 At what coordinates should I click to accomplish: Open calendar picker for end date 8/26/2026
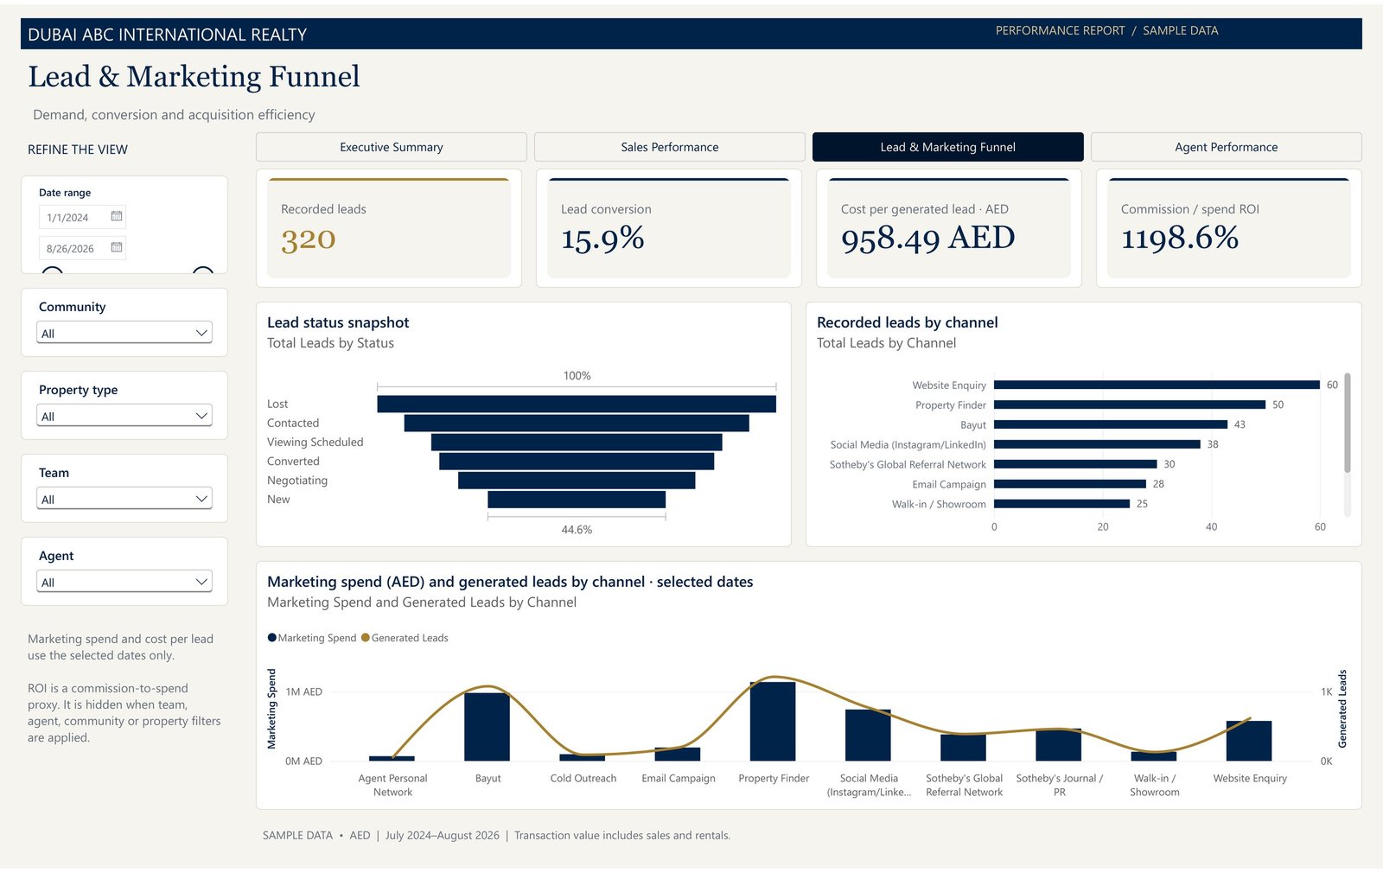pyautogui.click(x=117, y=247)
